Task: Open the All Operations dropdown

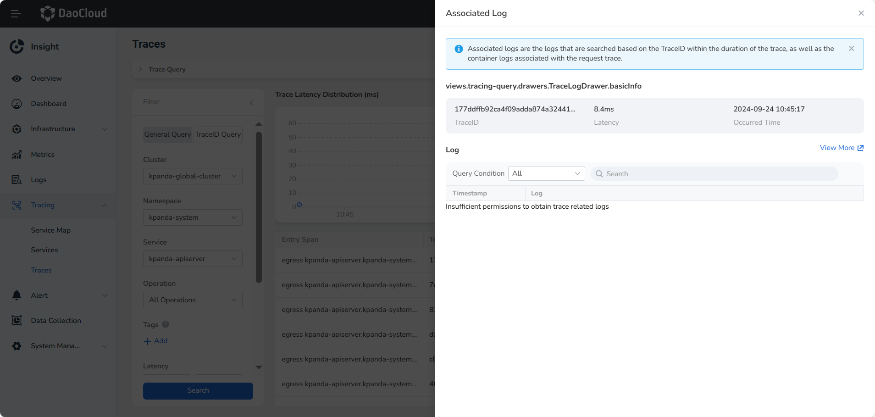Action: pos(193,300)
